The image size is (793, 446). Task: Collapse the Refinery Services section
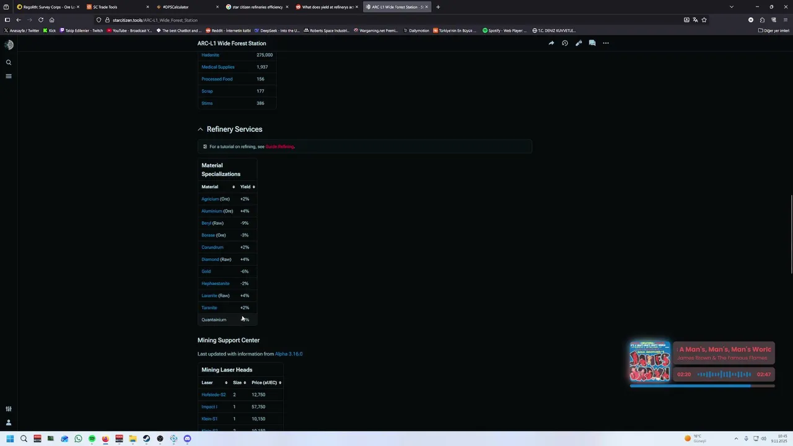200,129
